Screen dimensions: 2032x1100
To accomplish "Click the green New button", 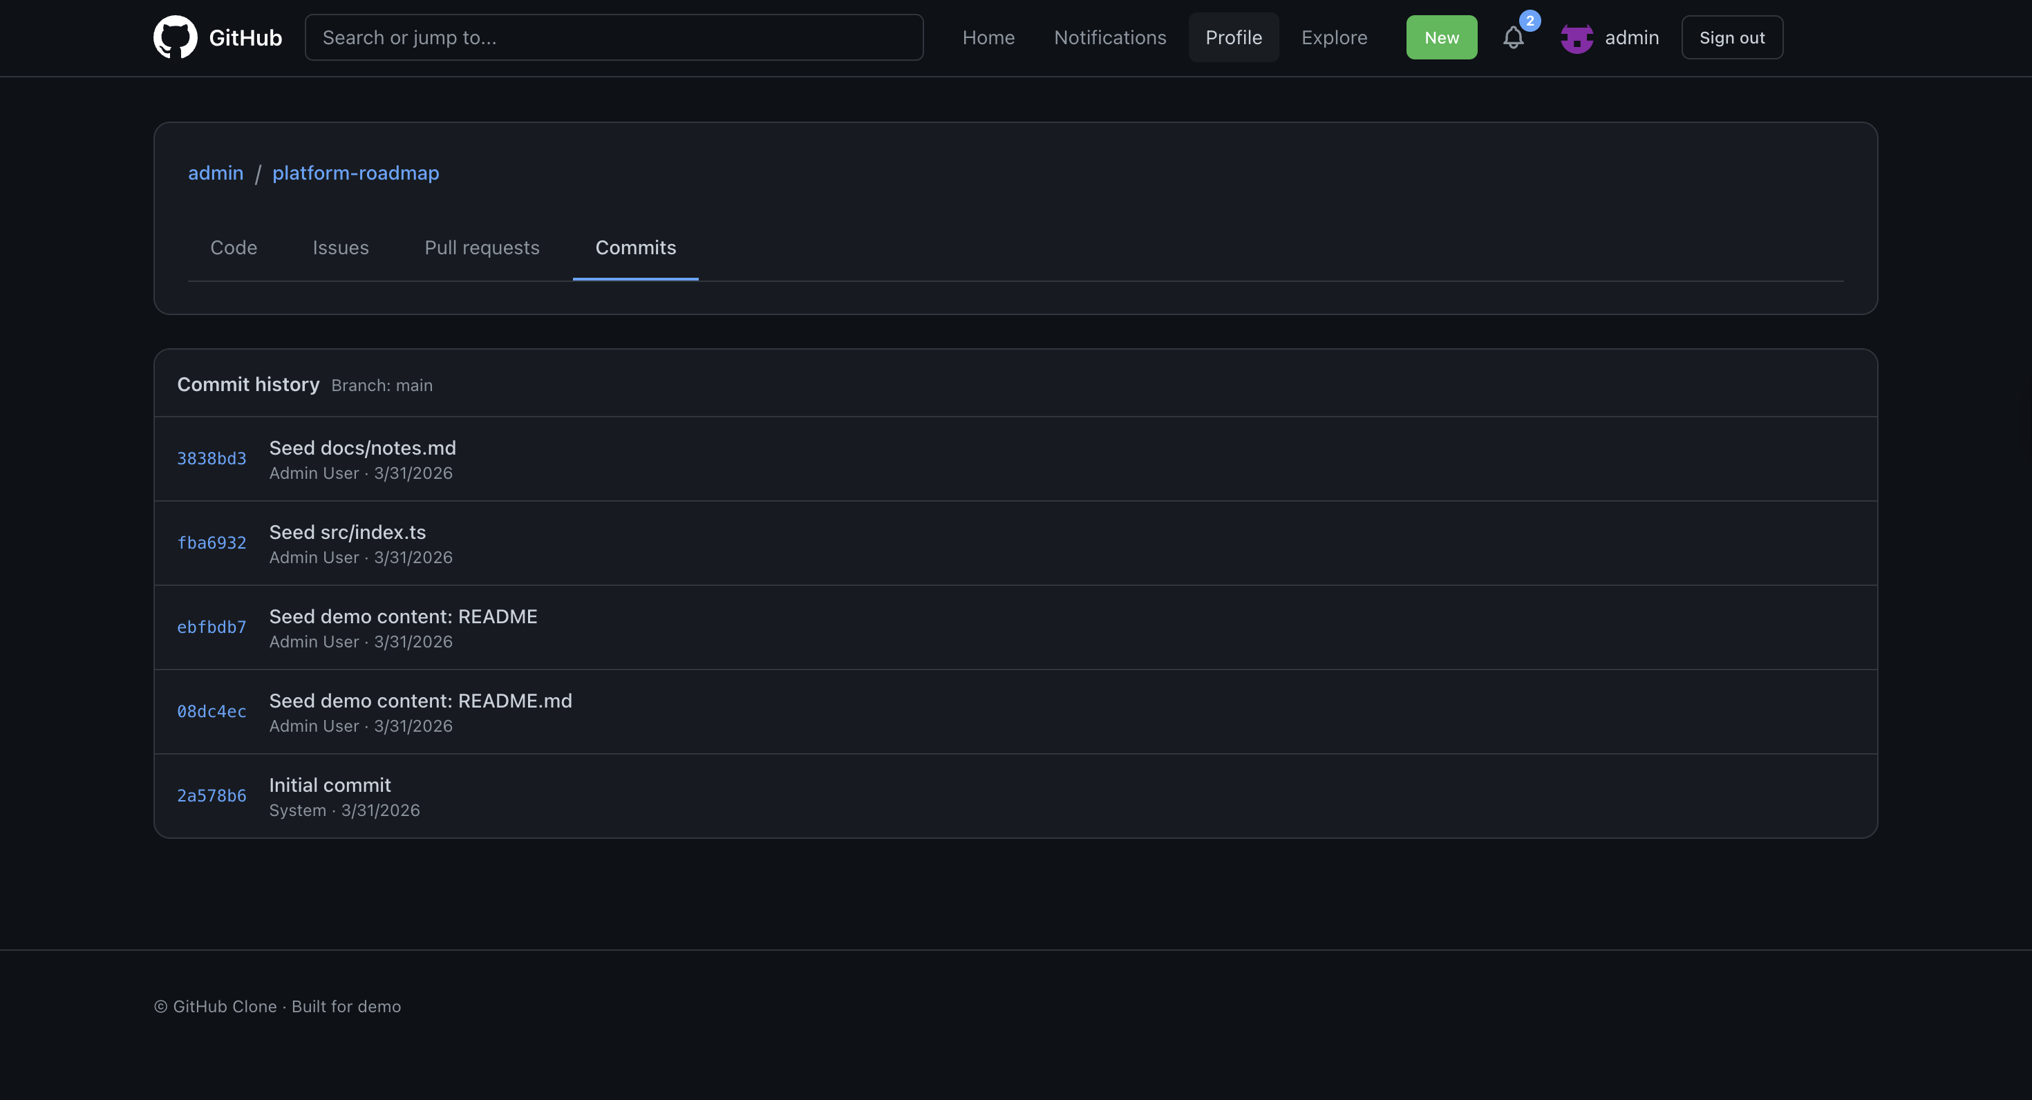I will pos(1441,37).
